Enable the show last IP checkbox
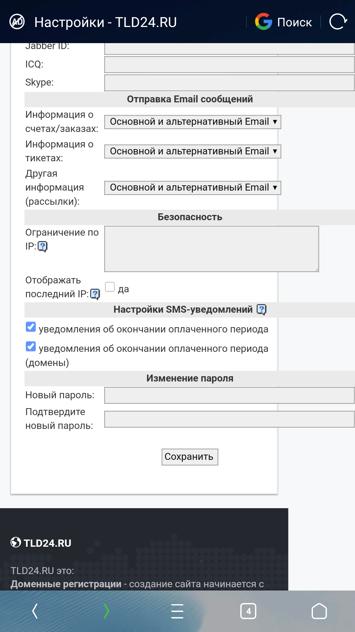This screenshot has height=632, width=355. [x=110, y=287]
